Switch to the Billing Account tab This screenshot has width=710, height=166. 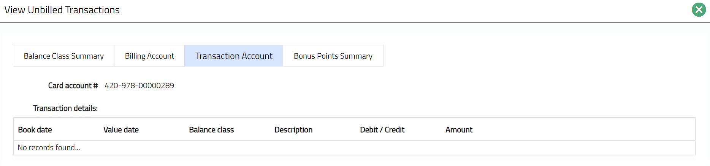pos(149,56)
